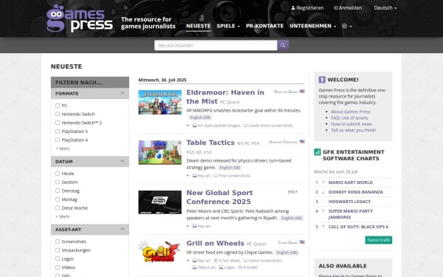Click plus icon under Grill on Wheels summary
The image size is (443, 277).
click(188, 261)
